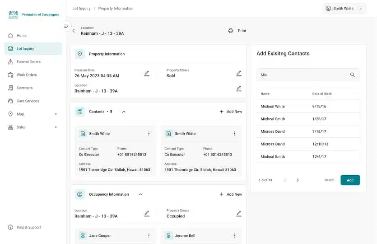
Task: Click the Jerome Bell occupant icon
Action: click(x=168, y=235)
